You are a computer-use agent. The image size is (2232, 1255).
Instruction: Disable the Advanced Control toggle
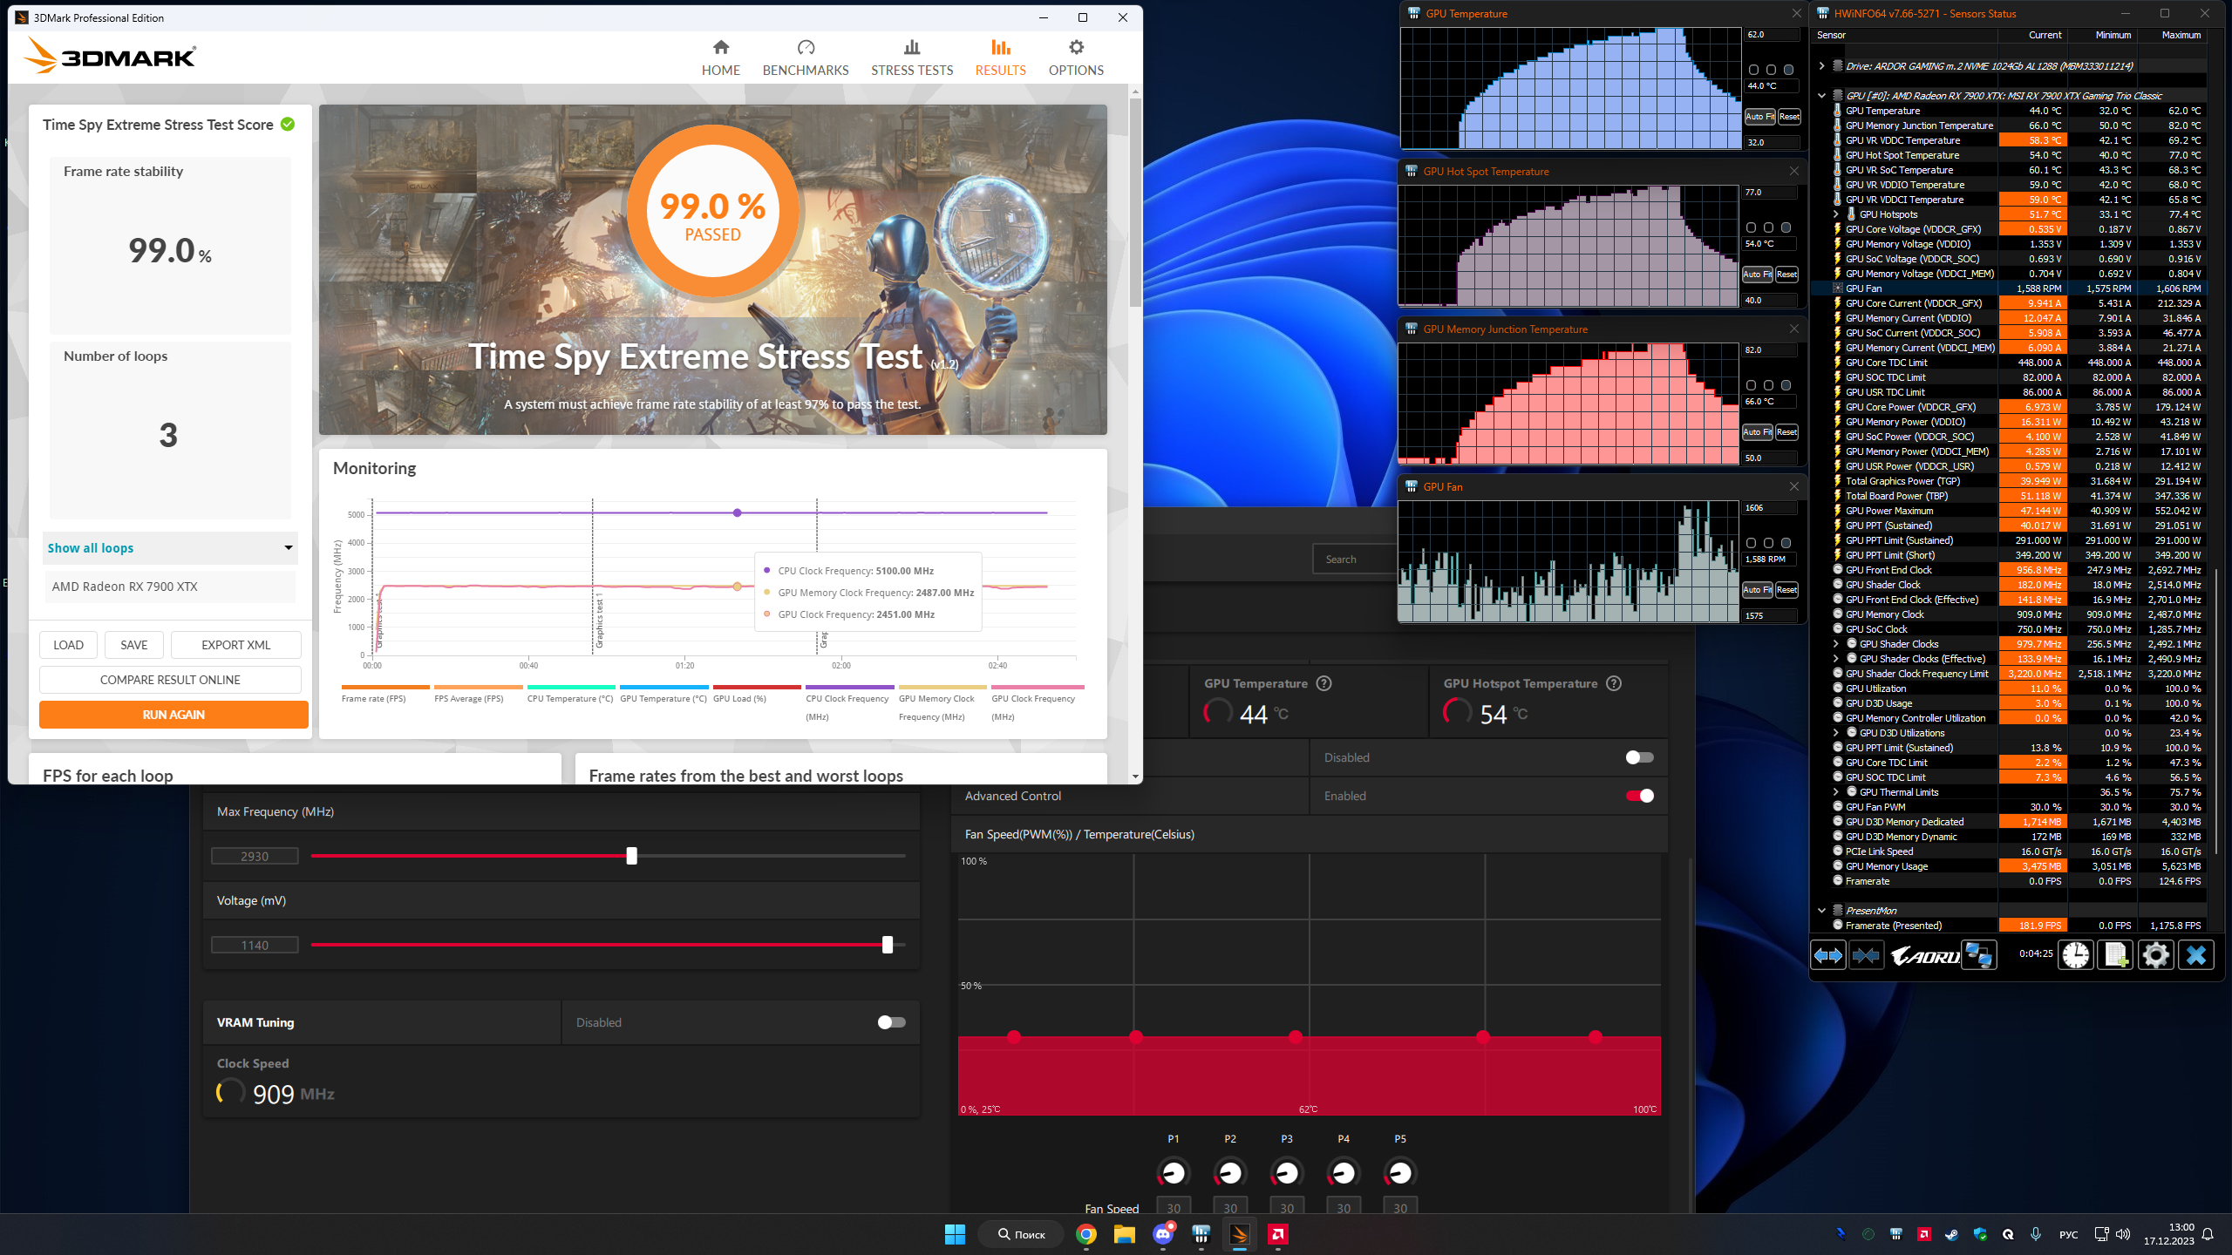point(1639,796)
